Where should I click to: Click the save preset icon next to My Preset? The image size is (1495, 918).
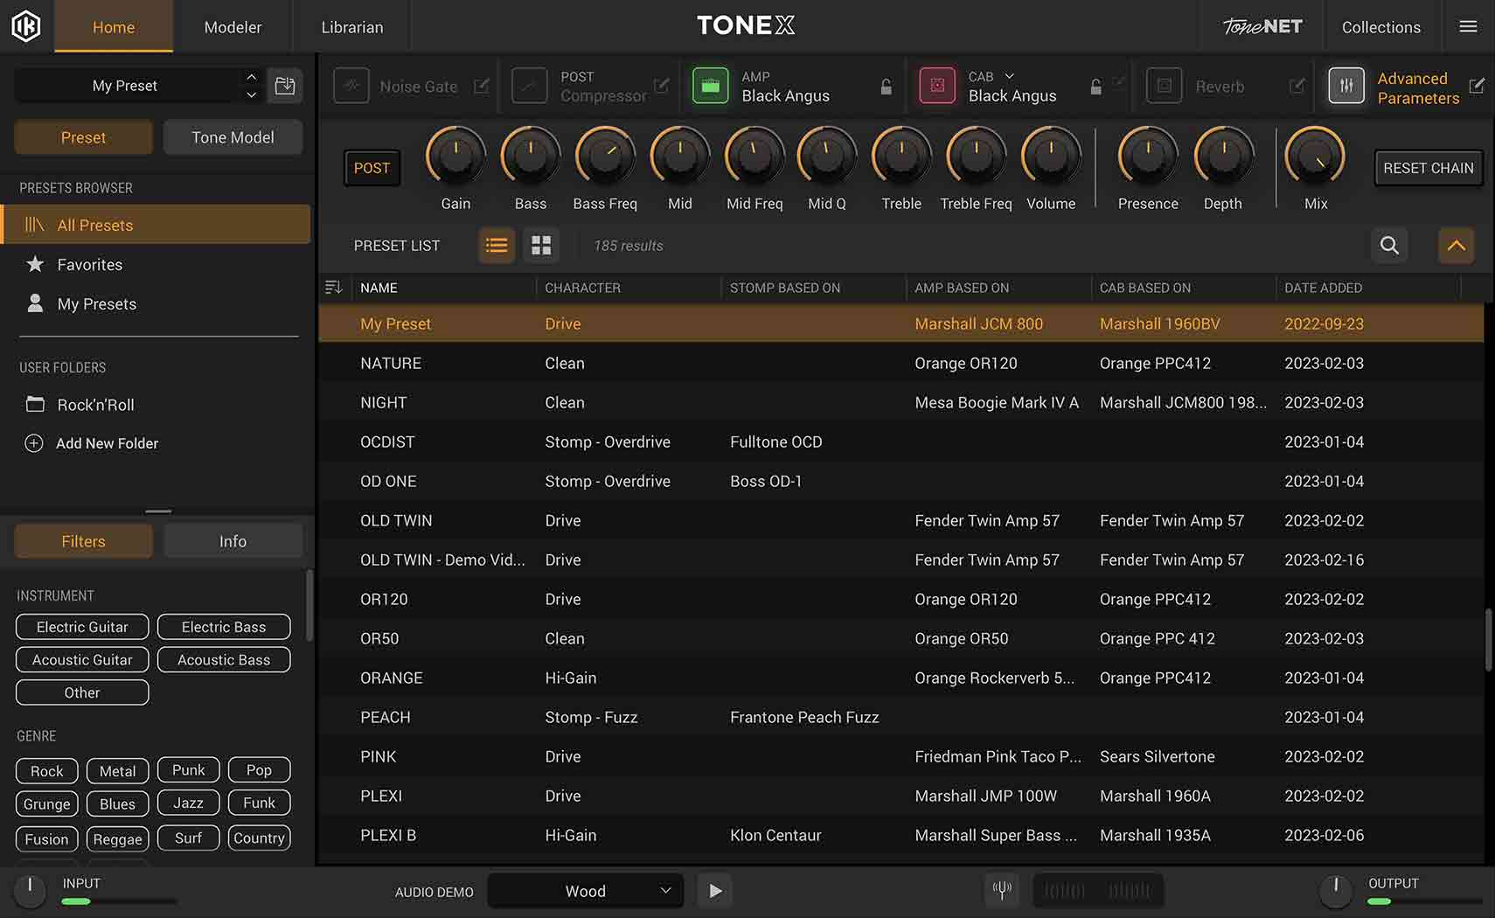point(285,85)
